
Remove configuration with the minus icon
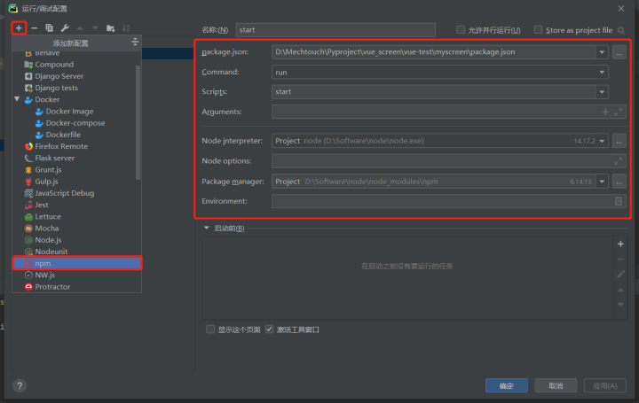[x=35, y=28]
